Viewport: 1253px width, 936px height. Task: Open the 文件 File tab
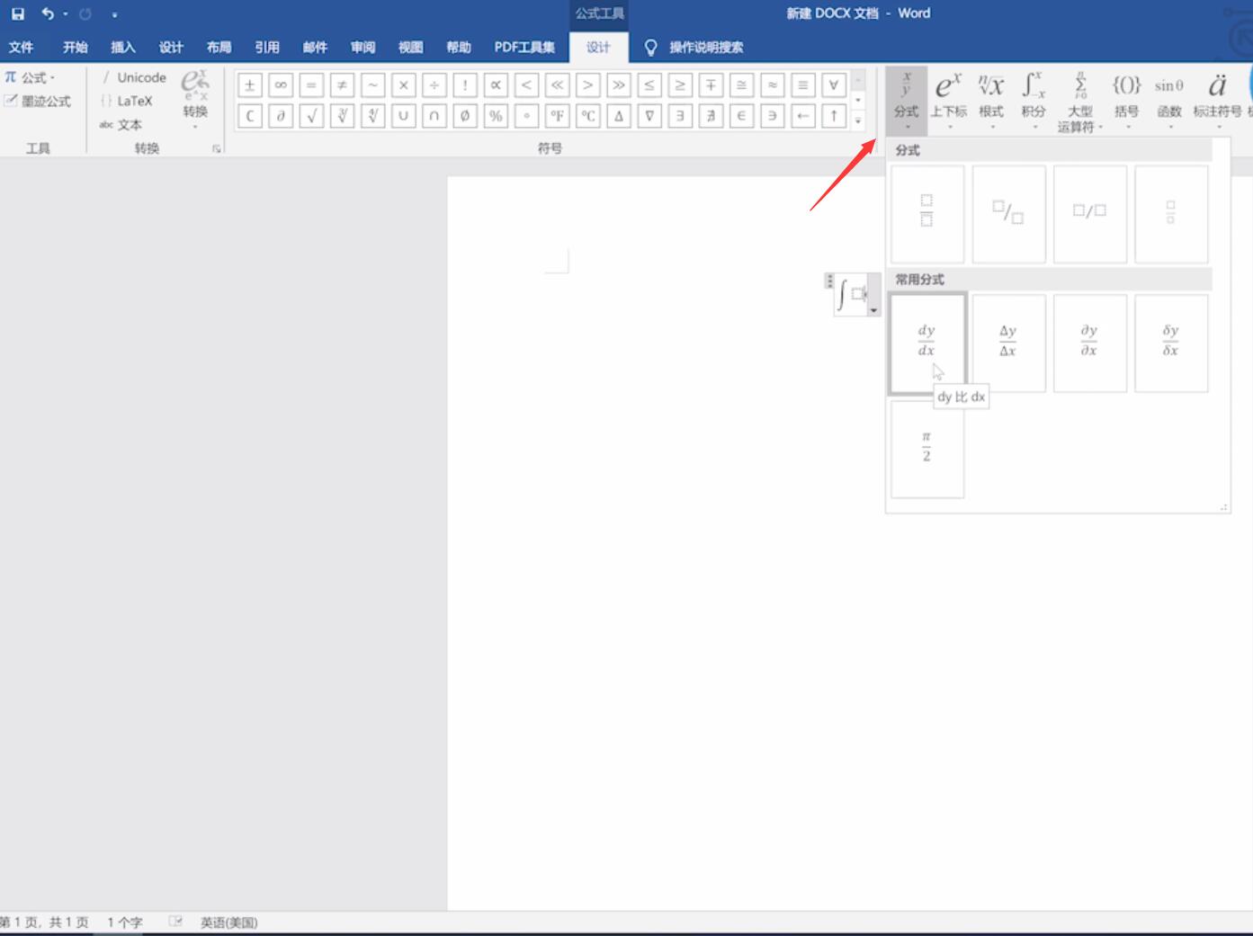[21, 47]
